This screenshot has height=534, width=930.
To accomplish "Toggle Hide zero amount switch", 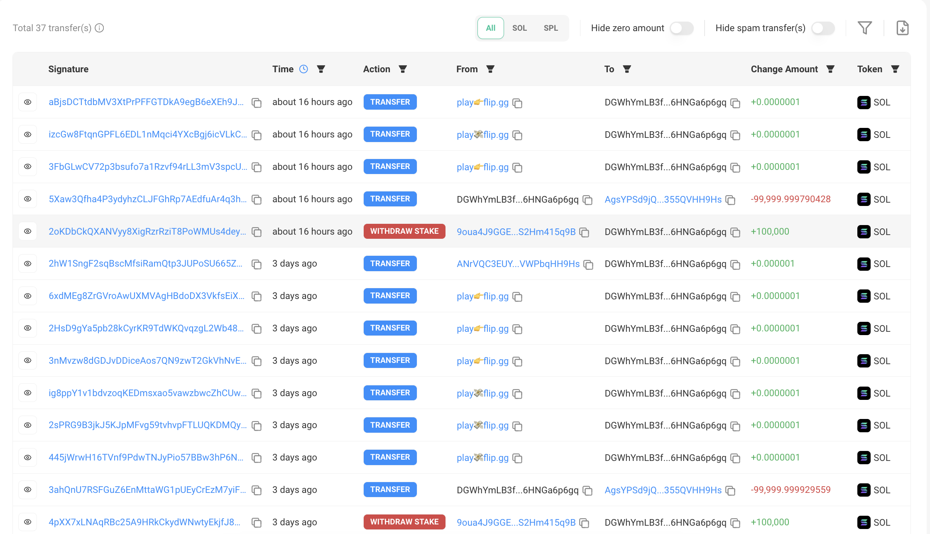I will [682, 28].
